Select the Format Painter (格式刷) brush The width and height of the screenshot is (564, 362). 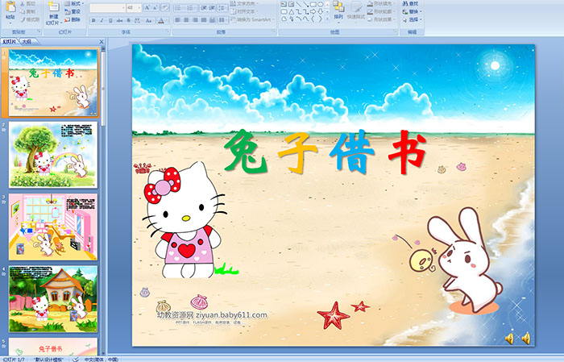(30, 19)
